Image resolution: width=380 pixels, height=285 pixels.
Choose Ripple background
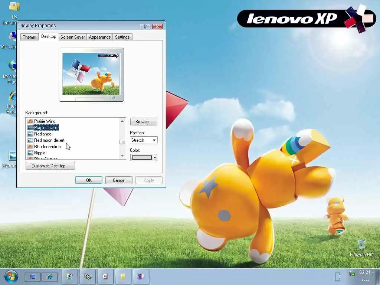(40, 153)
